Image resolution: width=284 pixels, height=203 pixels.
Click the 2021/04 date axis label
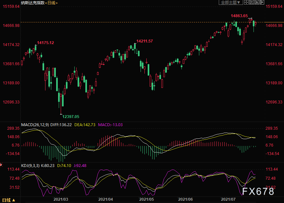point(105,199)
